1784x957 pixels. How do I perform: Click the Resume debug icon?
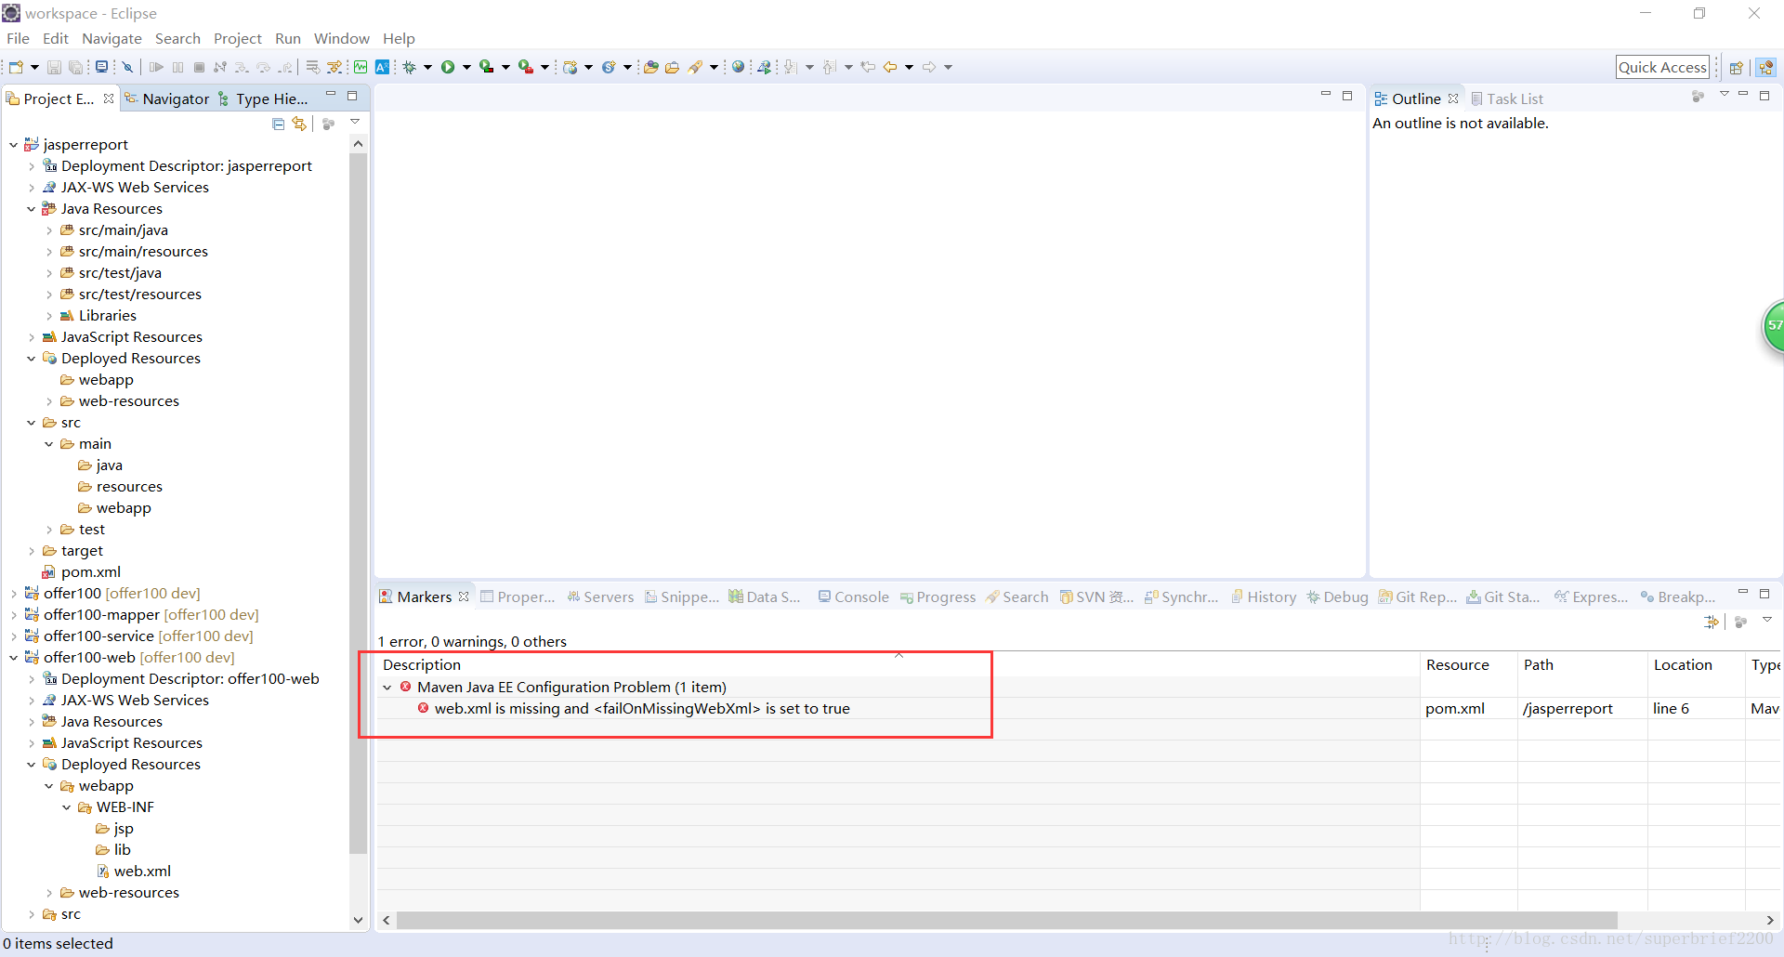(x=156, y=67)
